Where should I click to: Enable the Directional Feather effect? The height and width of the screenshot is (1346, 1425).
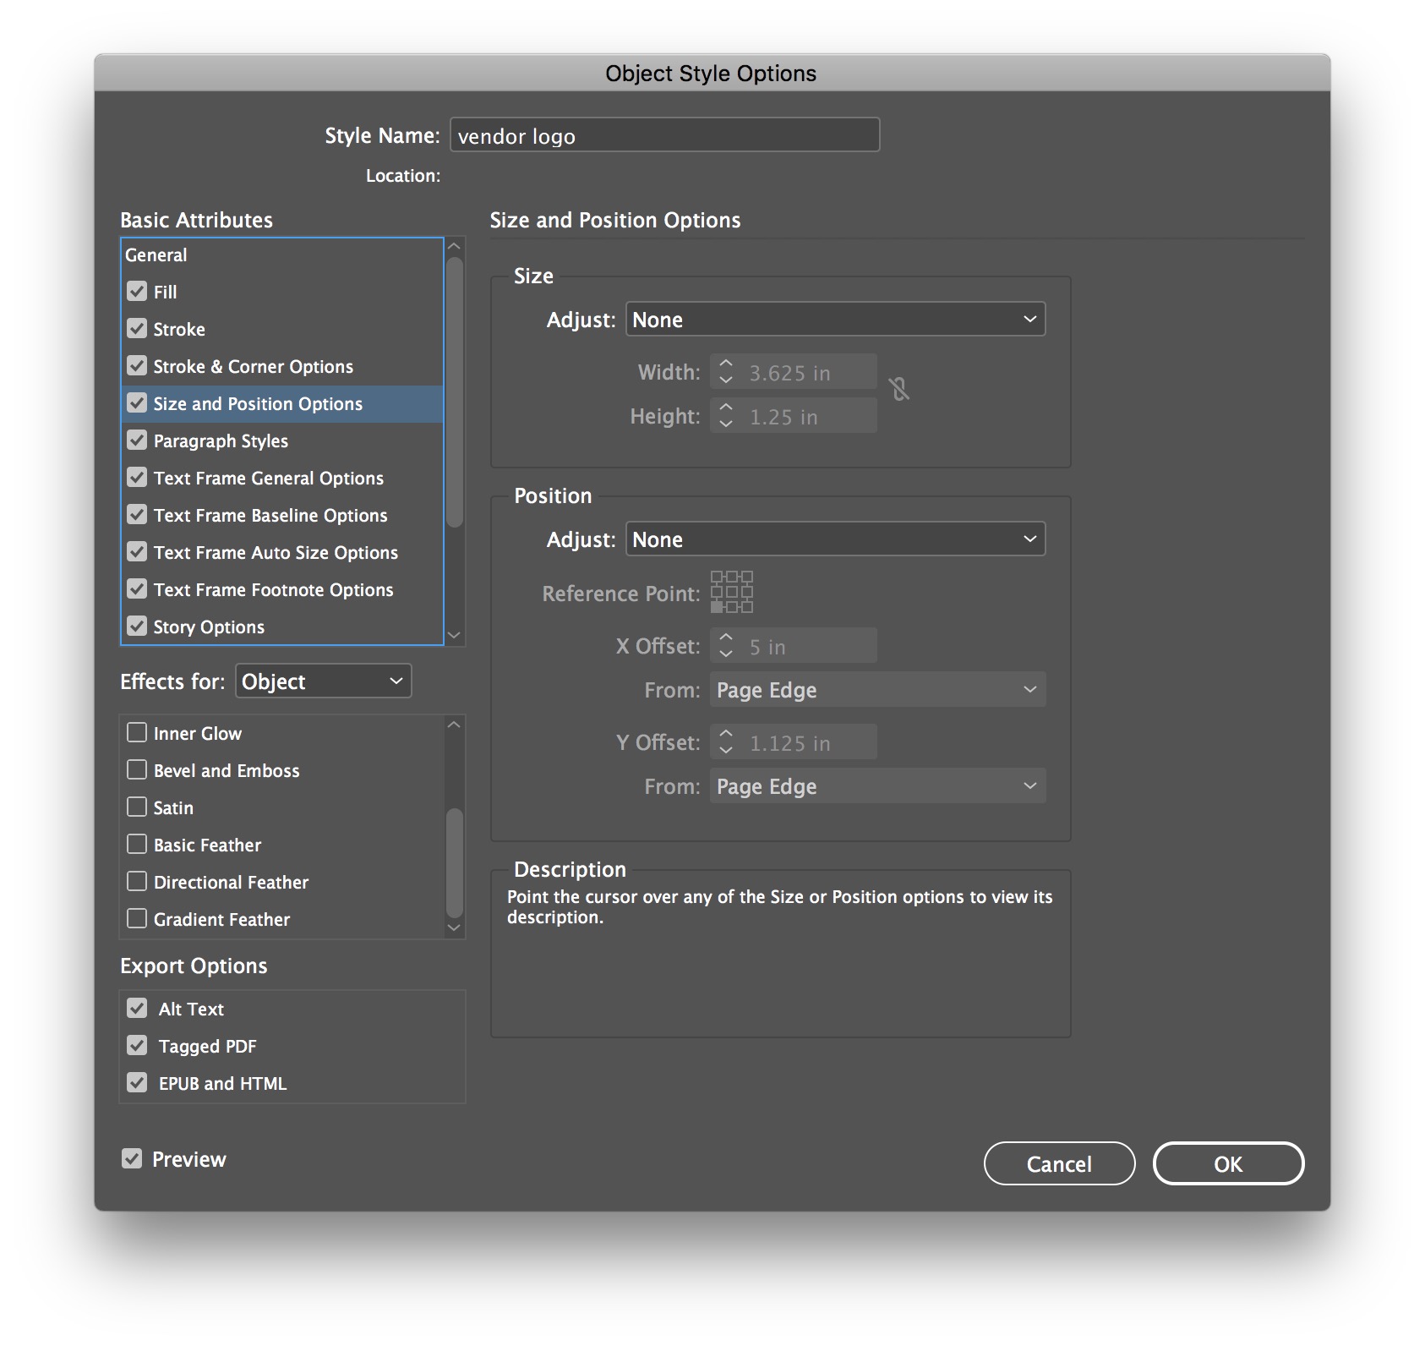point(137,882)
